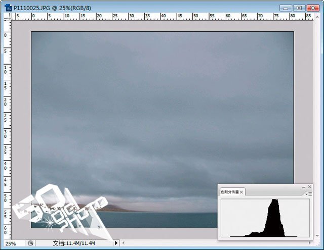This screenshot has height=250, width=324.
Task: Expand the document info arrow in status bar
Action: 116,243
